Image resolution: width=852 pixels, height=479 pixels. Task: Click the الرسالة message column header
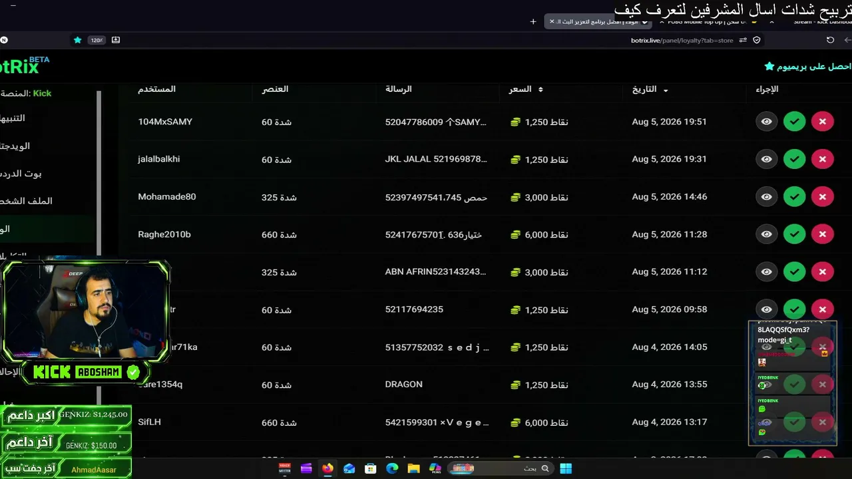(x=399, y=89)
